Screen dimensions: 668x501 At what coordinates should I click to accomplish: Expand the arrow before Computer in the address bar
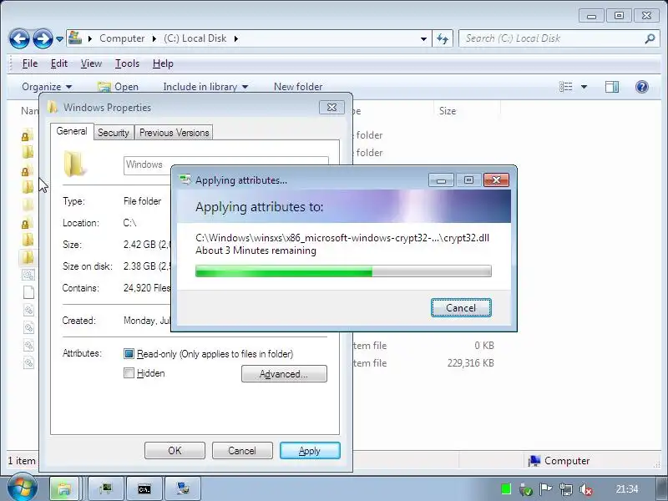pos(90,38)
